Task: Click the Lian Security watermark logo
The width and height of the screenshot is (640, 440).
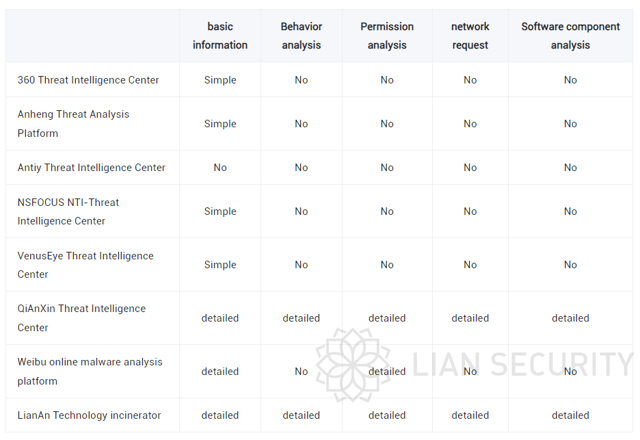Action: (x=353, y=365)
